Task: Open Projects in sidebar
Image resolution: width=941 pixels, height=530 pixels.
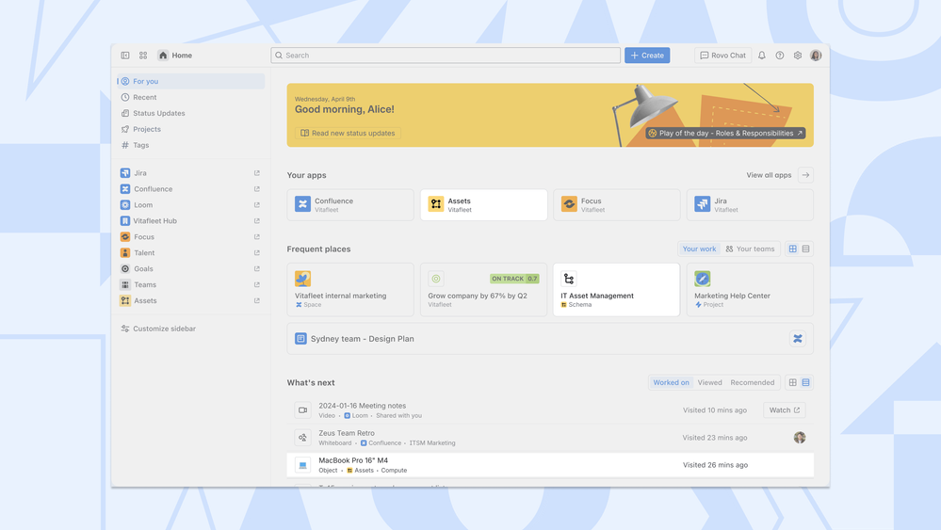Action: 191,129
